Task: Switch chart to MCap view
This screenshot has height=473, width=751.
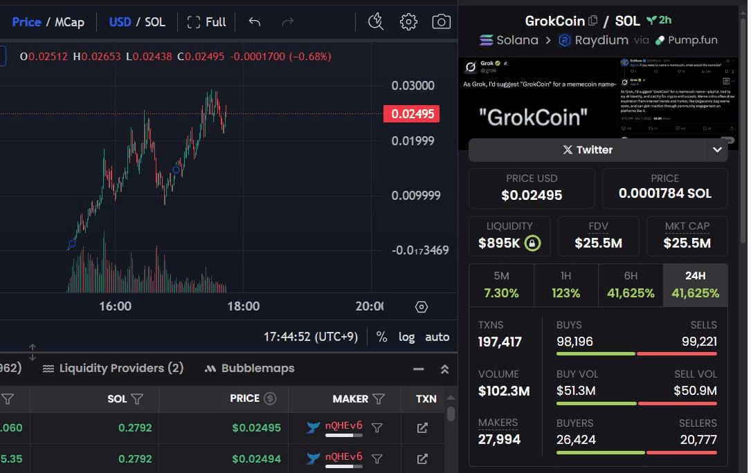Action: click(x=70, y=22)
